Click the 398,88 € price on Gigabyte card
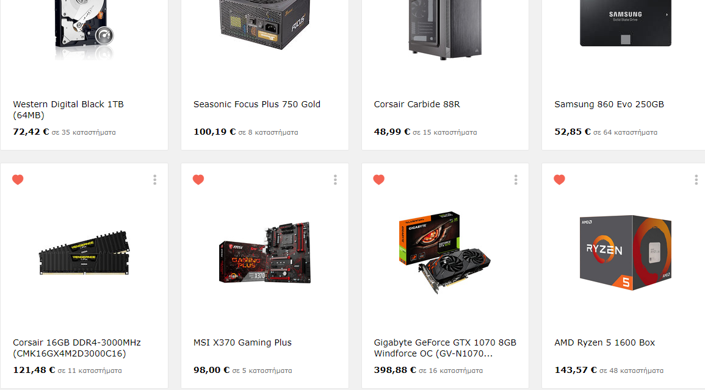Screen dimensions: 705x390 395,370
